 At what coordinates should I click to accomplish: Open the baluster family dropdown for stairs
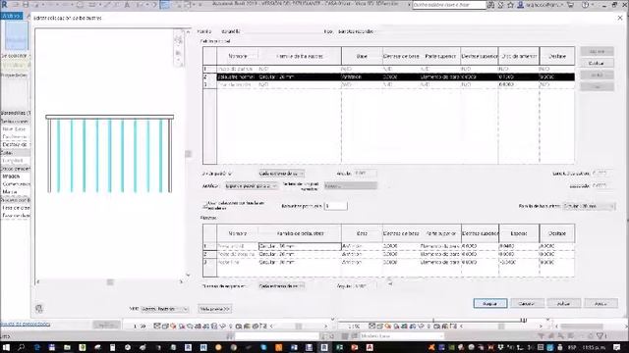tap(589, 206)
